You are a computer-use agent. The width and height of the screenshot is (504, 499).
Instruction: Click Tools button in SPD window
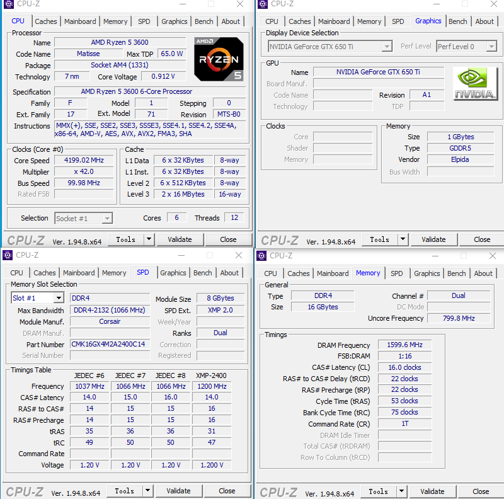pyautogui.click(x=124, y=491)
